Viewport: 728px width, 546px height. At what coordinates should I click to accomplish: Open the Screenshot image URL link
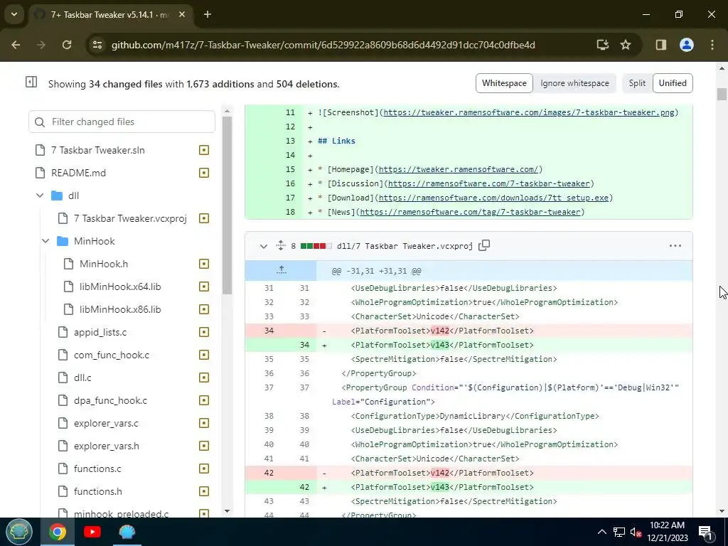coord(529,112)
